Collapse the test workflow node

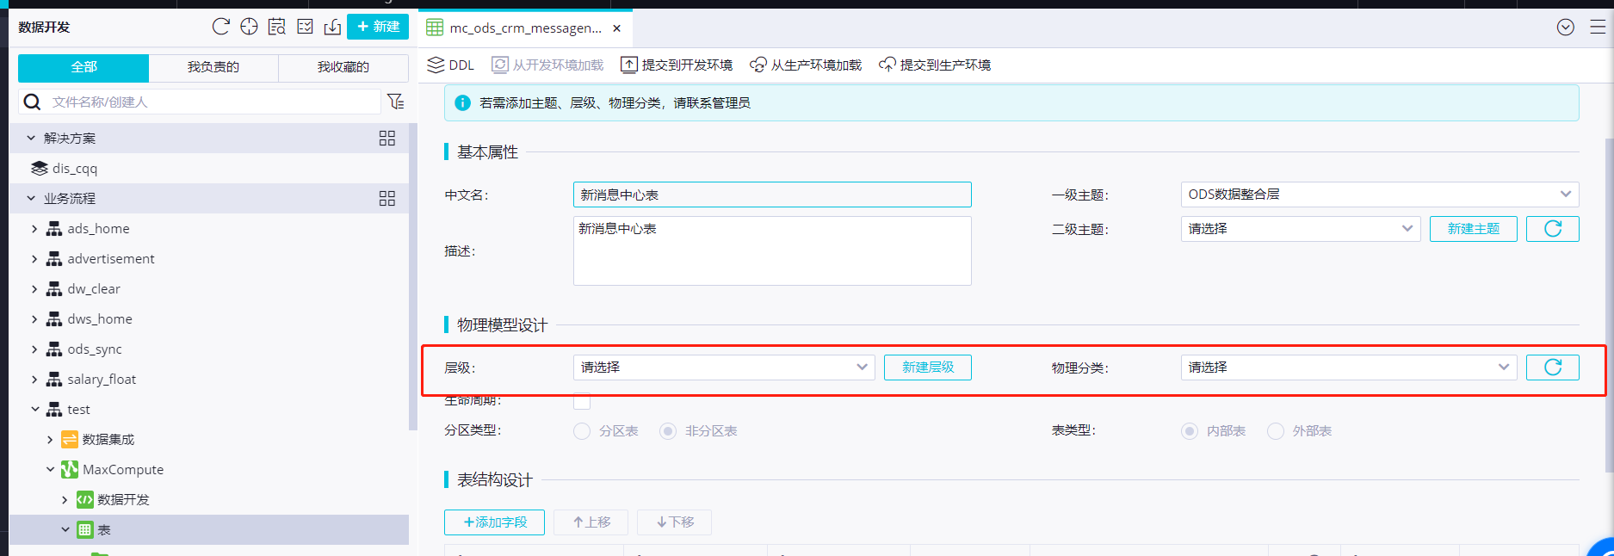pyautogui.click(x=35, y=410)
